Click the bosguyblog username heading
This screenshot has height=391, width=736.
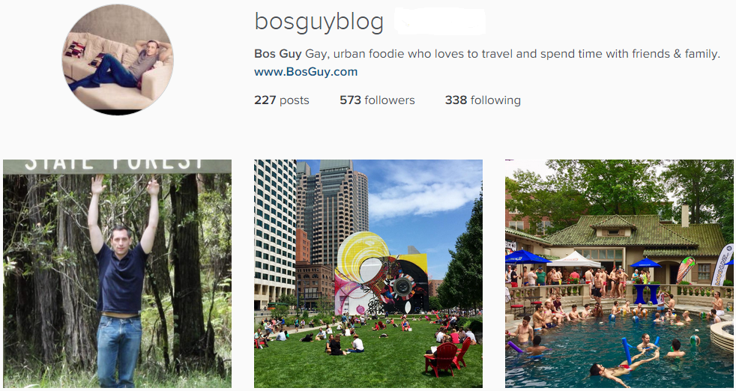(319, 22)
